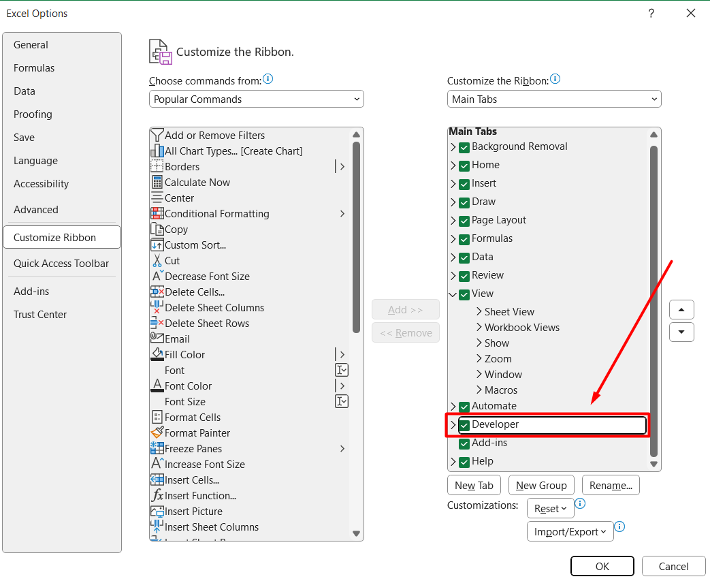Expand the Macros group

tap(479, 390)
